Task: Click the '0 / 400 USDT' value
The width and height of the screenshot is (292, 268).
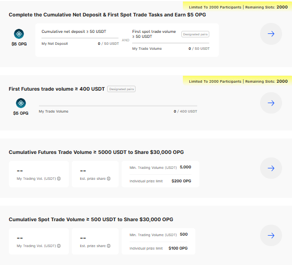Action: click(x=185, y=111)
